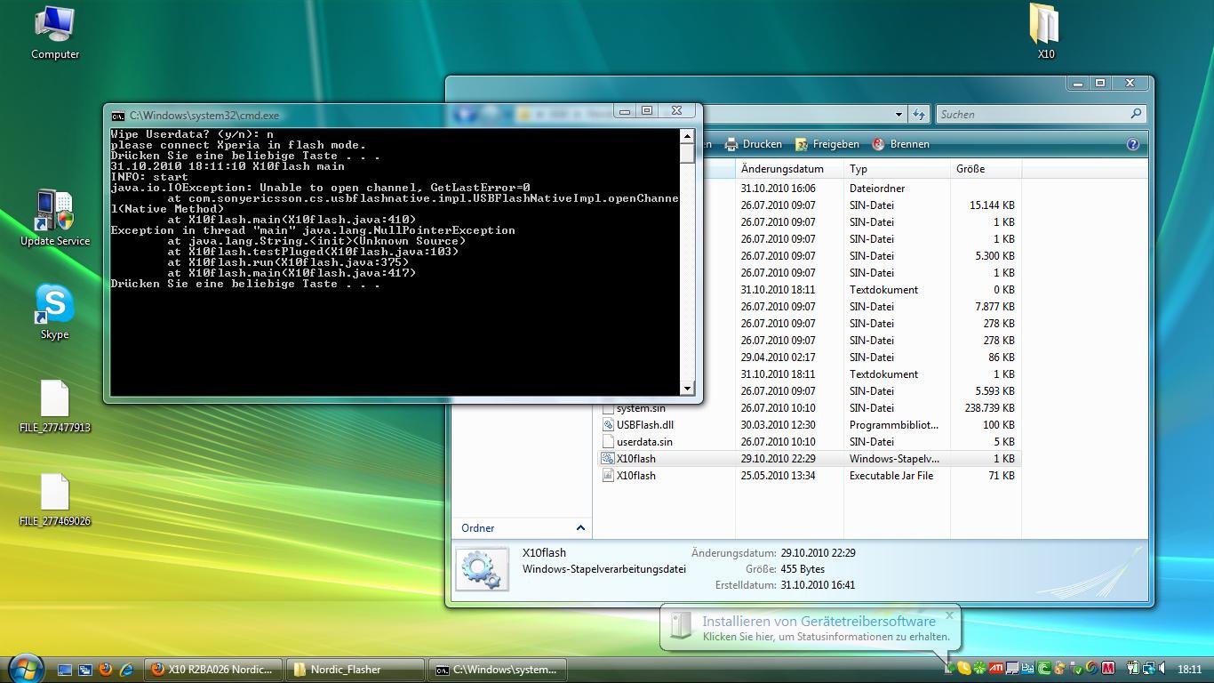Screen dimensions: 1214x683
Task: Select the FILE_277477913 desktop file
Action: [x=55, y=407]
